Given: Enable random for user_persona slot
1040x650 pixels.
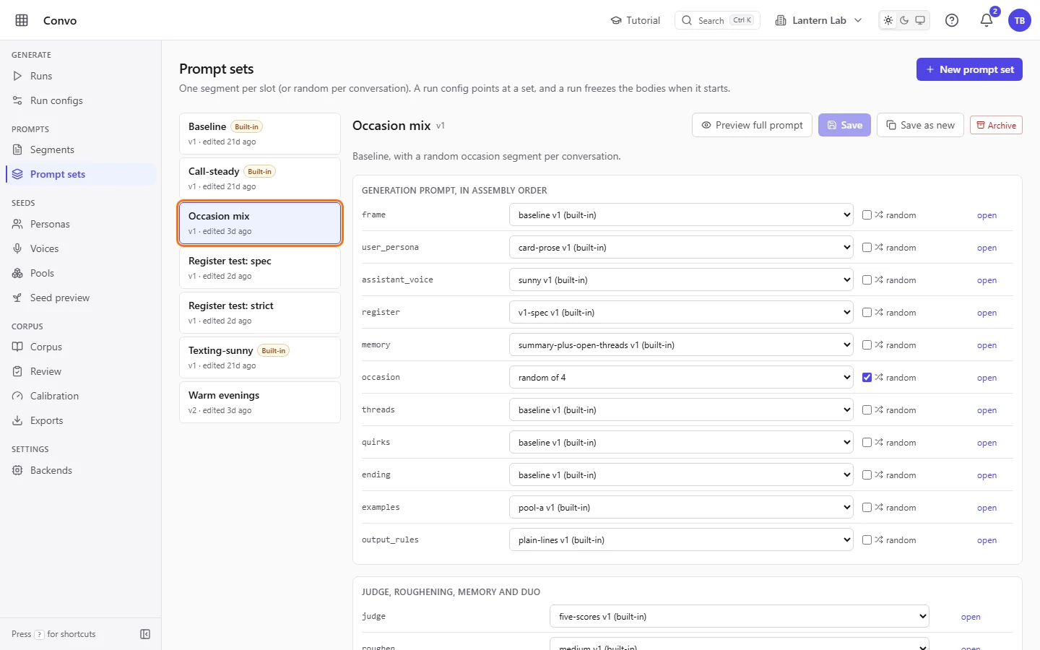Looking at the screenshot, I should [x=867, y=248].
